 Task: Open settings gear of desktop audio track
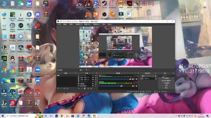136,86
